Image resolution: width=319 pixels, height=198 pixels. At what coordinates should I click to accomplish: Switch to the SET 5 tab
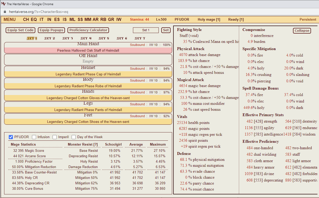(104, 38)
